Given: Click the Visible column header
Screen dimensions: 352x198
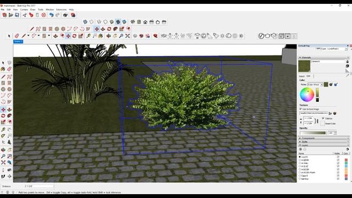Looking at the screenshot, I should pyautogui.click(x=337, y=153).
